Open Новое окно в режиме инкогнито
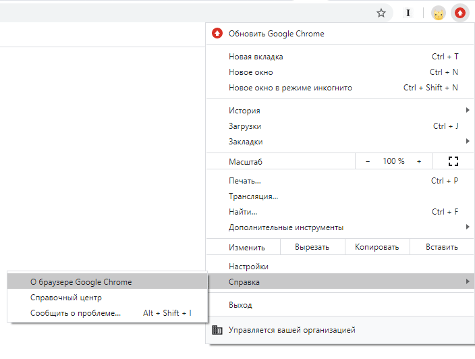This screenshot has width=475, height=359. click(340, 88)
